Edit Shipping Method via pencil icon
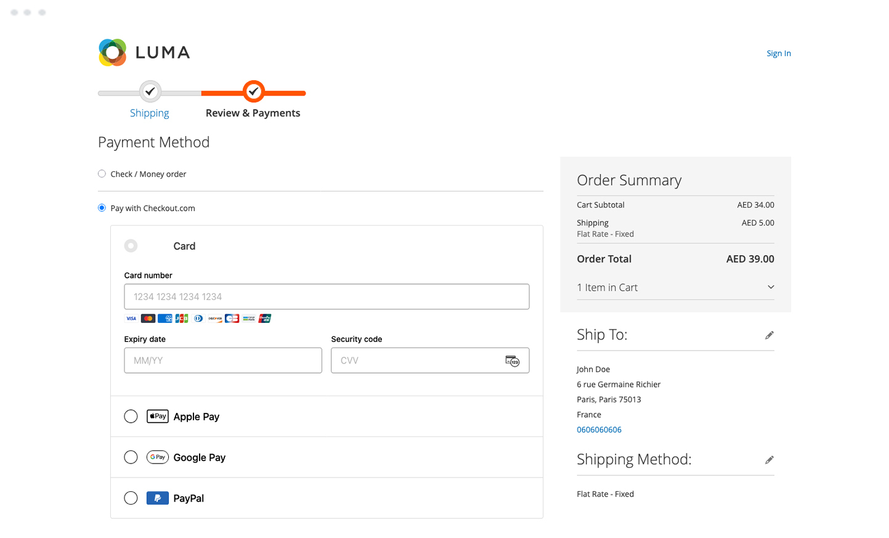 pyautogui.click(x=769, y=460)
